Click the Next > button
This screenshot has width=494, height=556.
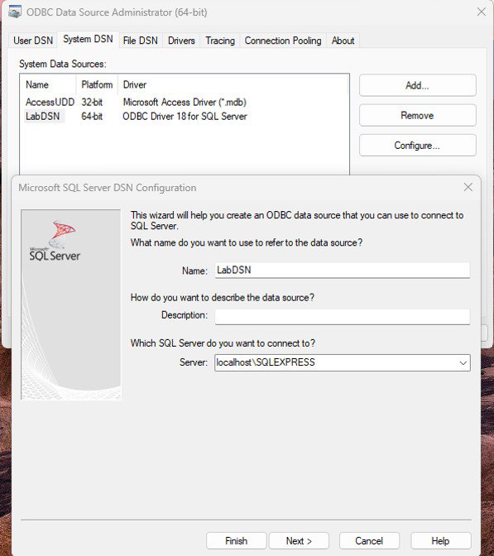coord(299,541)
